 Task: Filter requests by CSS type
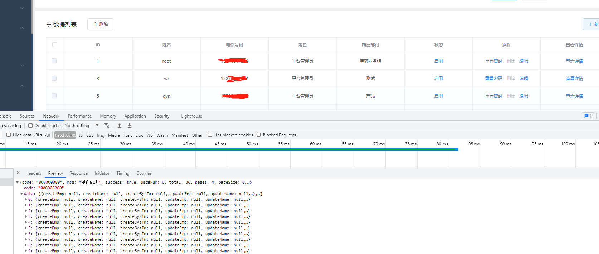(x=90, y=135)
